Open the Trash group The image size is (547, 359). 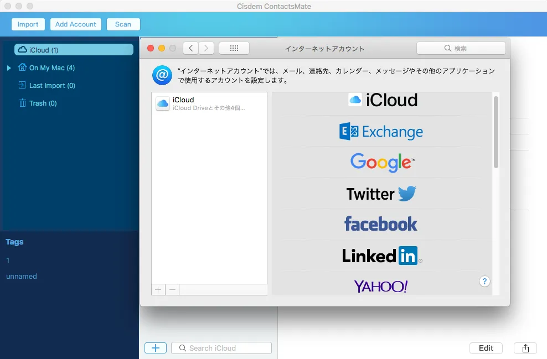[x=43, y=103]
